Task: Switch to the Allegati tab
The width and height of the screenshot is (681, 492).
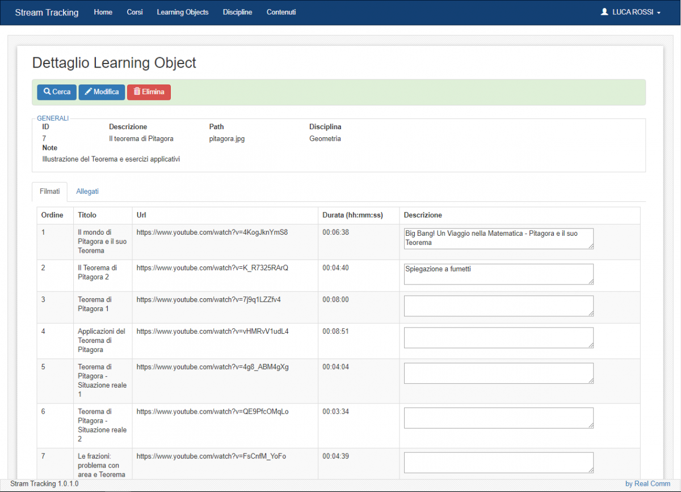Action: (87, 192)
